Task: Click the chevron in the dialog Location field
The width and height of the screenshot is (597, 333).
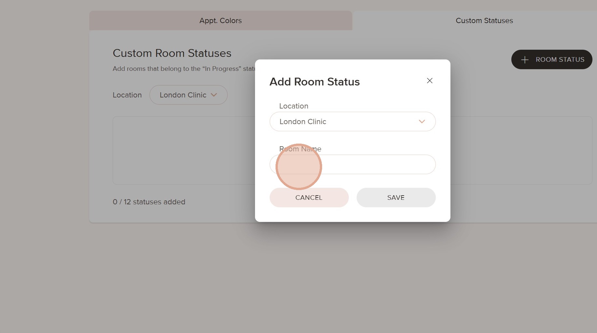Action: tap(422, 122)
